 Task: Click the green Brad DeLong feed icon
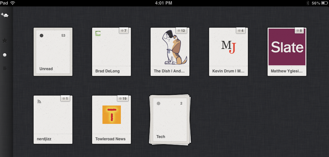(98, 33)
